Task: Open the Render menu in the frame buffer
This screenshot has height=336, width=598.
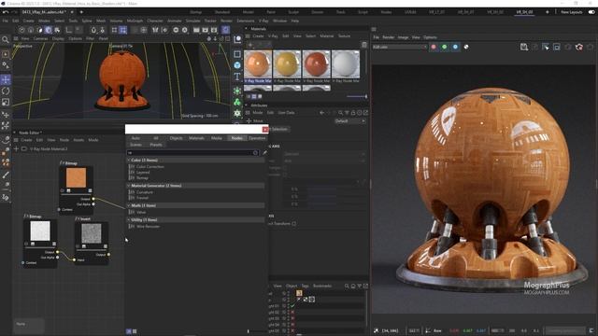Action: (x=389, y=37)
